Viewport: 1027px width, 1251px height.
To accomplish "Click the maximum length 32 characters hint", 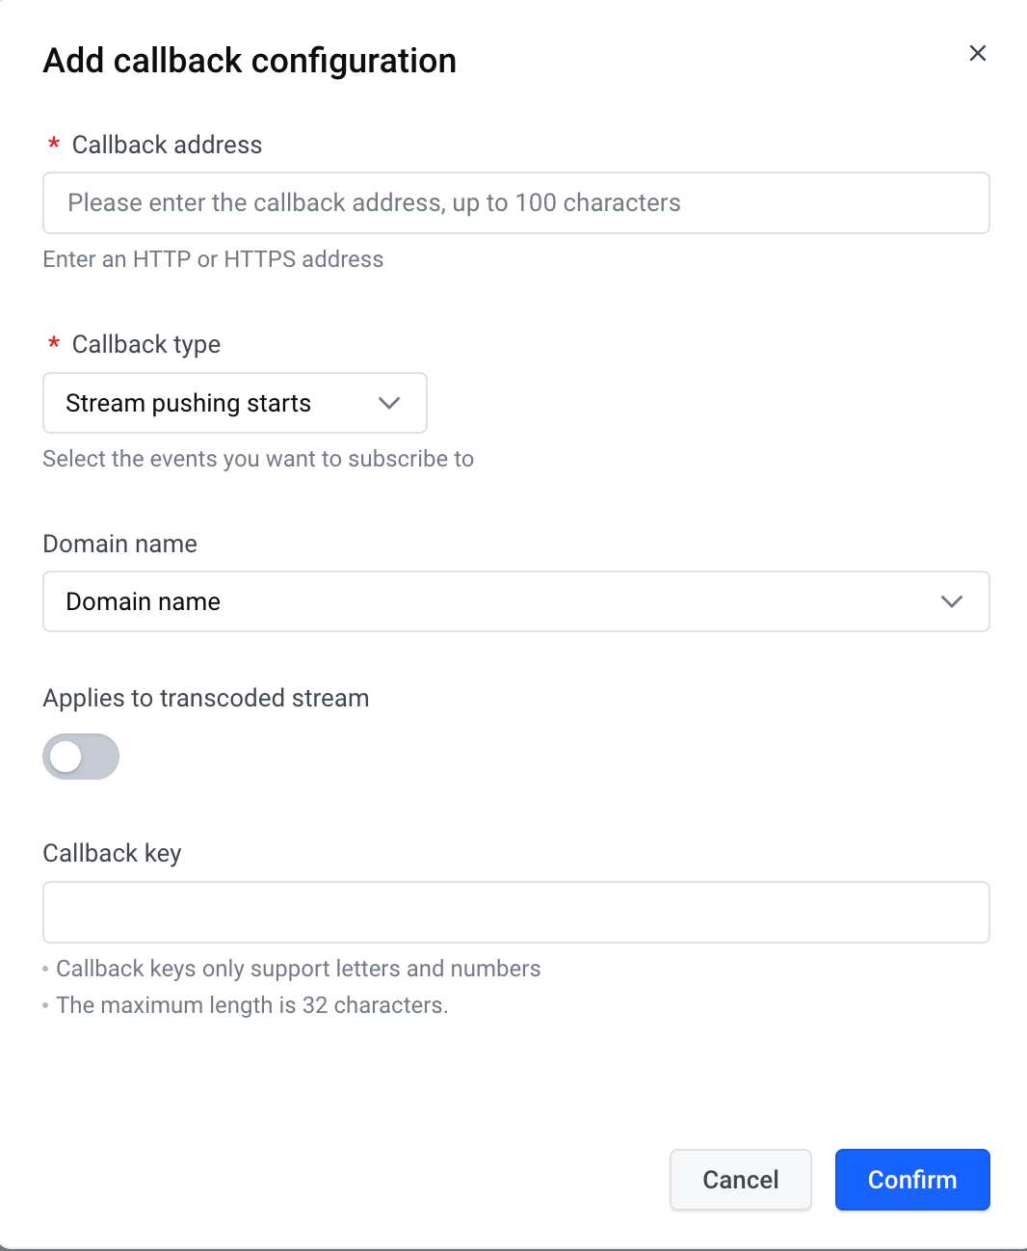I will [251, 1005].
